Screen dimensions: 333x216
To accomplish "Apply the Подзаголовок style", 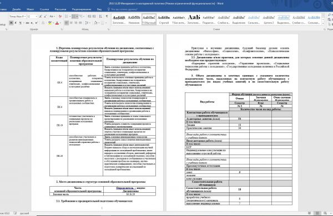I will pyautogui.click(x=209, y=19).
